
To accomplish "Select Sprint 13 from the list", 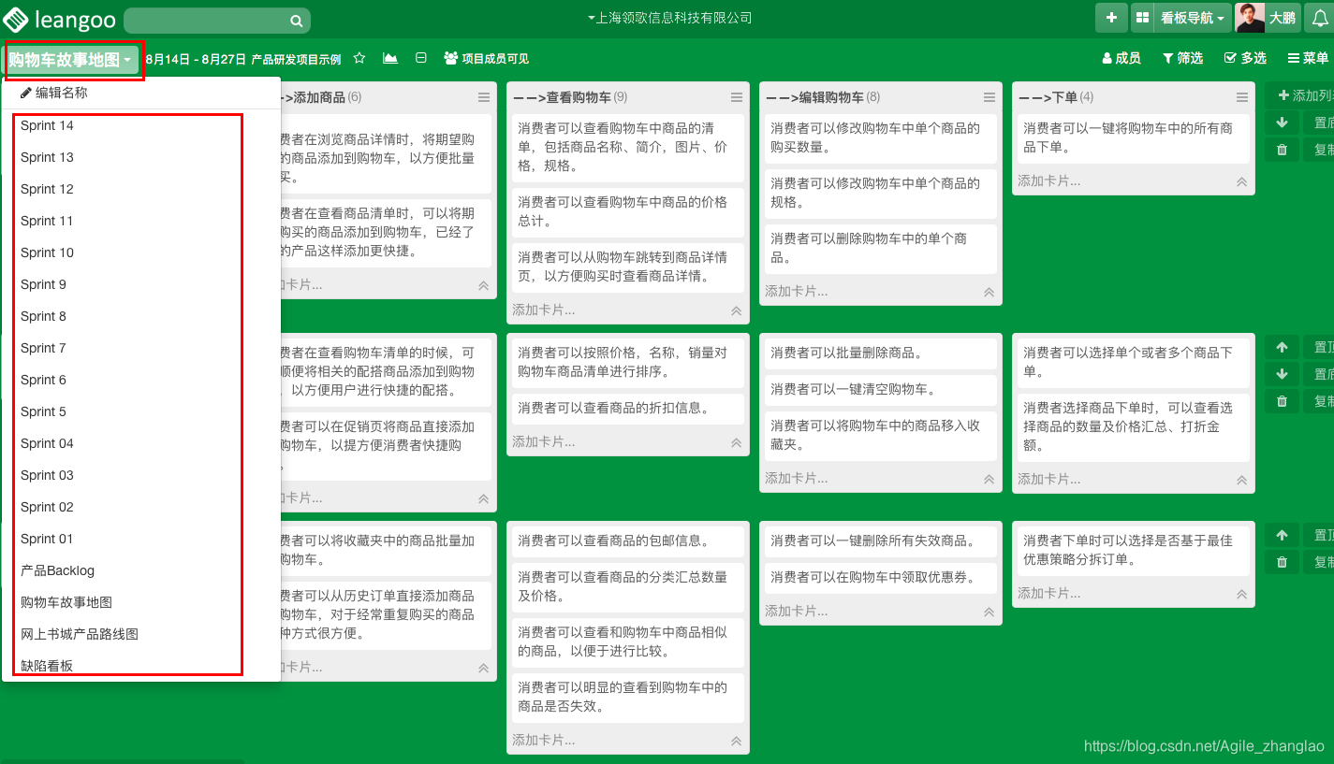I will (x=47, y=157).
